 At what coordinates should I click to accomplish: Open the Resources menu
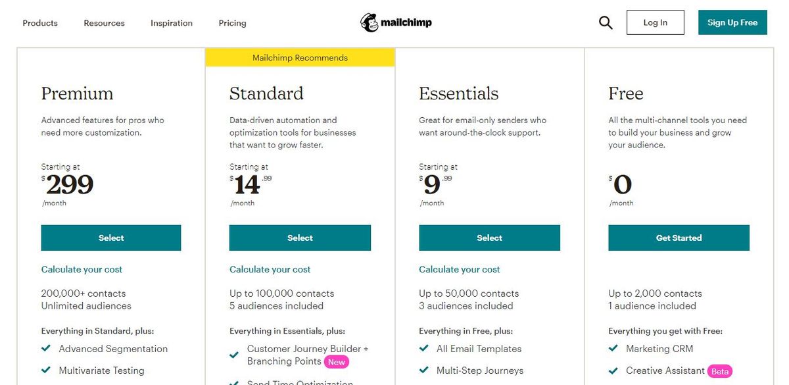coord(103,23)
